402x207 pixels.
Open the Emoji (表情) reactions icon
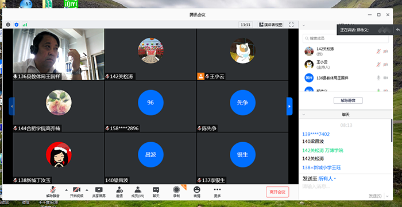coord(197,192)
